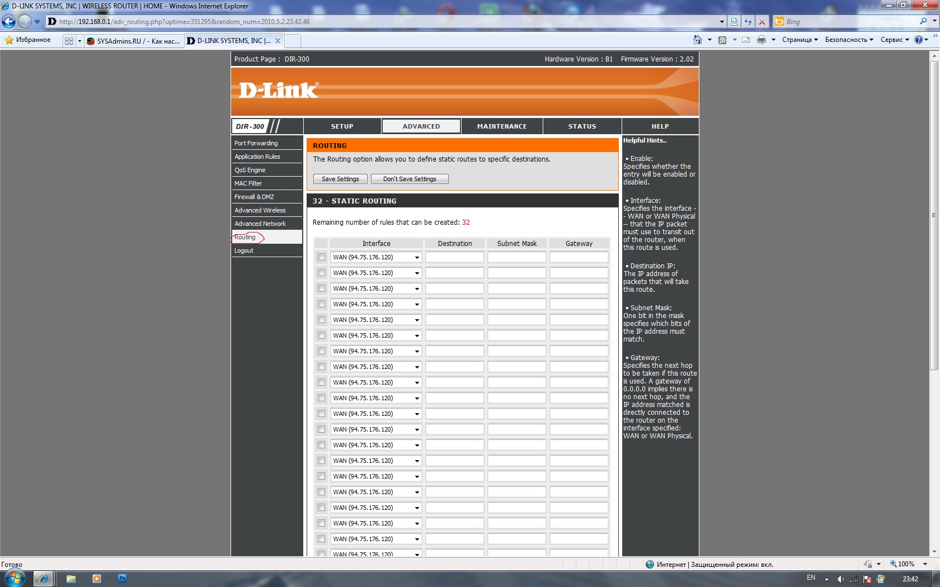Stop loading with the red X icon
Viewport: 940px width, 587px height.
762,22
